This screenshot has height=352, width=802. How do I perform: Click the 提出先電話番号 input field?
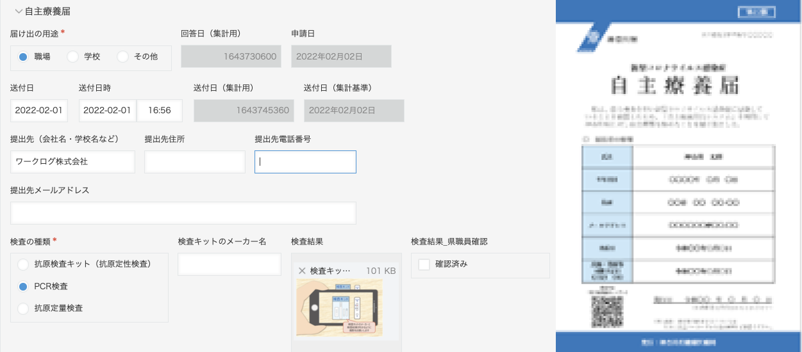[305, 162]
